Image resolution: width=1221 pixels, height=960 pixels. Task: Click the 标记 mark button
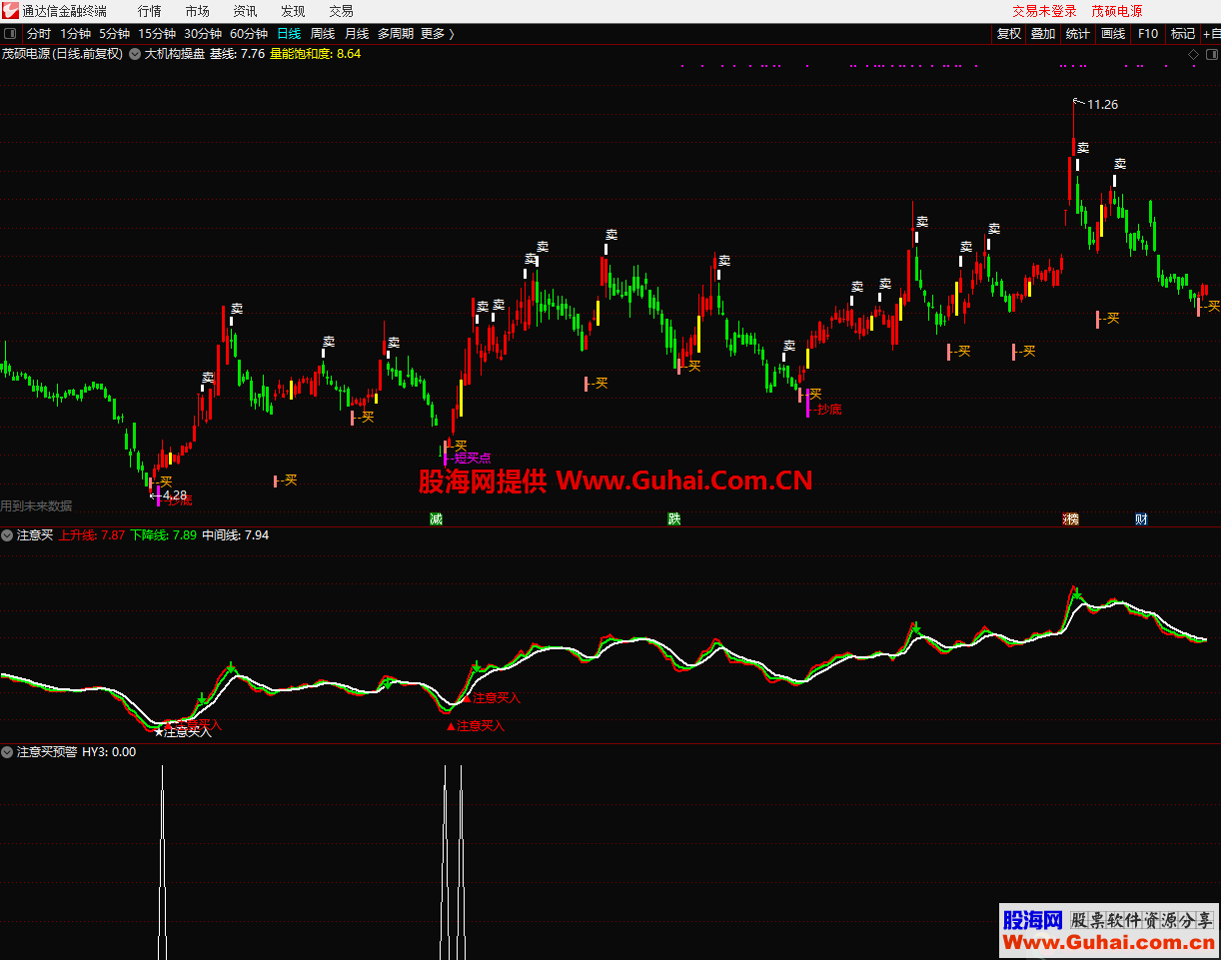pyautogui.click(x=1183, y=34)
